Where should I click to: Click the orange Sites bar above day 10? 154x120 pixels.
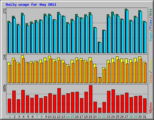coord(51,71)
